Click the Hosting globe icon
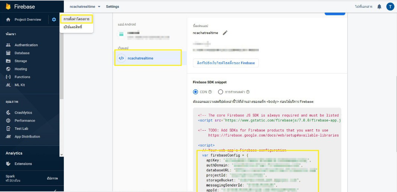The image size is (397, 192). pyautogui.click(x=8, y=69)
